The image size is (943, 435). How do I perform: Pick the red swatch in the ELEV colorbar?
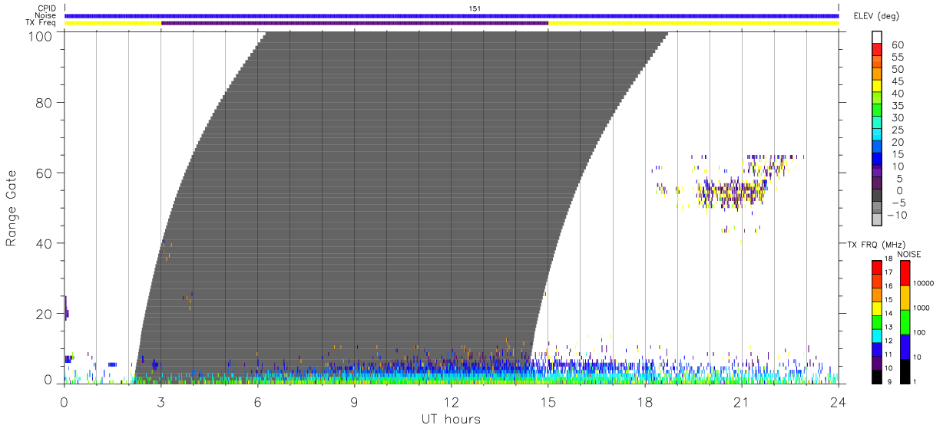click(876, 50)
